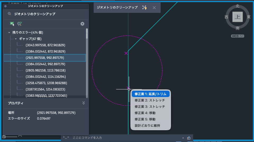
Task: Collapse 残りのエラー(474 個) tree node
Action: 9,33
